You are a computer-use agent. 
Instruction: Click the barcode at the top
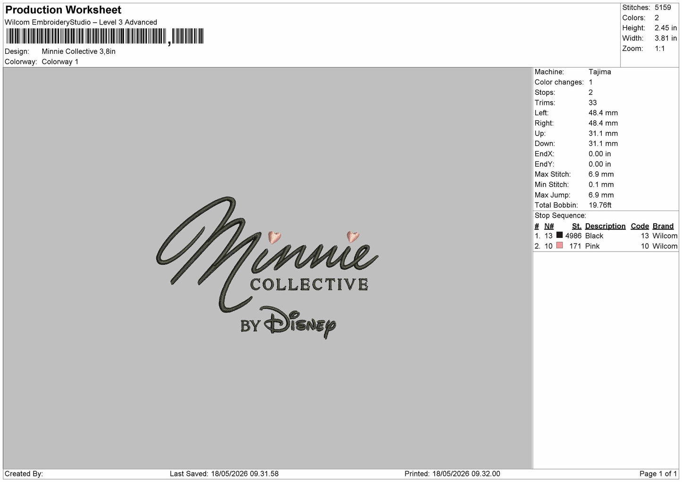pos(105,37)
